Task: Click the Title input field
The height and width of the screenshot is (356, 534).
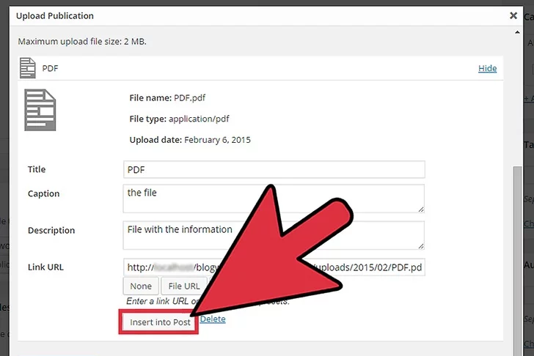Action: tap(274, 169)
